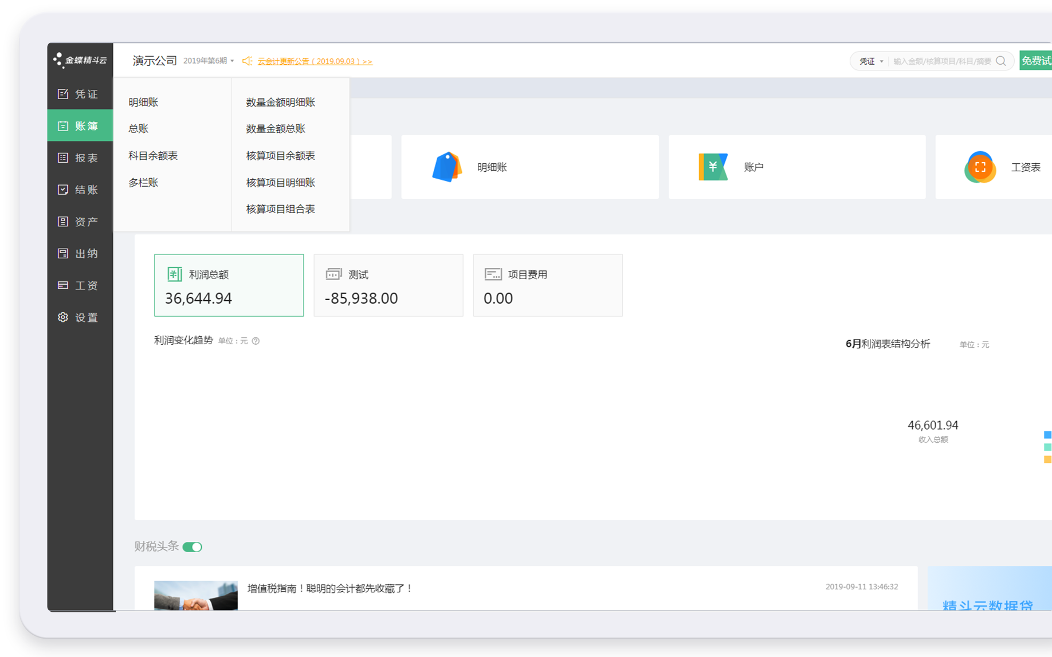Choose 科目余额表 in the submenu
Screen dimensions: 1052x657
click(153, 156)
